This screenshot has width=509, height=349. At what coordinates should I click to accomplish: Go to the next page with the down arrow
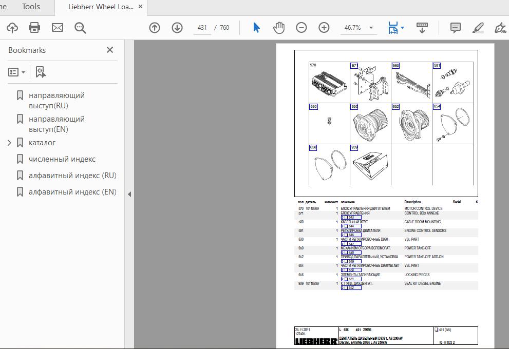(x=177, y=28)
